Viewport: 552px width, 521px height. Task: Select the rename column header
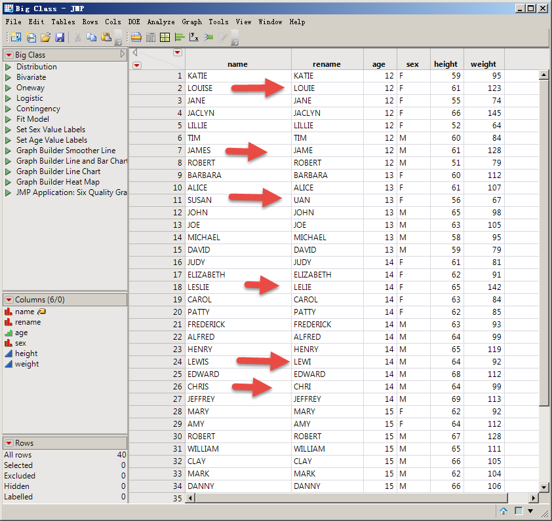(x=326, y=64)
